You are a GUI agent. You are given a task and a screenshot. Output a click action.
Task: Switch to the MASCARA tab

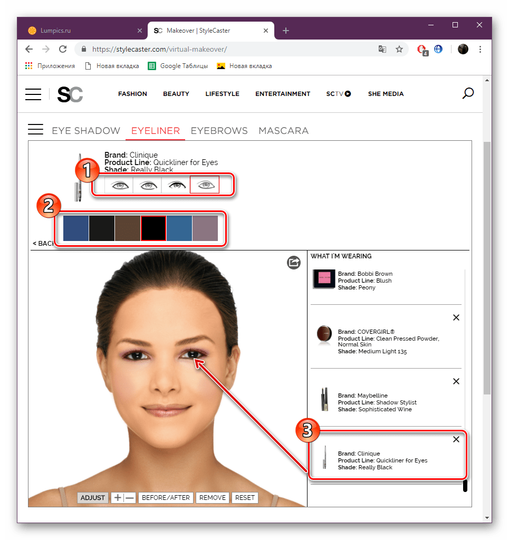[x=283, y=131]
